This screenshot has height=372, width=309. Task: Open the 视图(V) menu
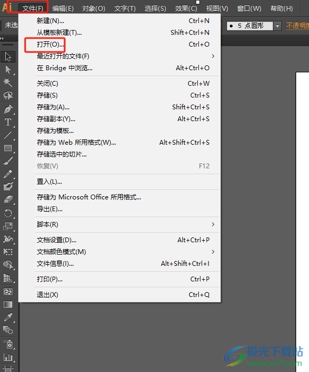click(x=217, y=8)
